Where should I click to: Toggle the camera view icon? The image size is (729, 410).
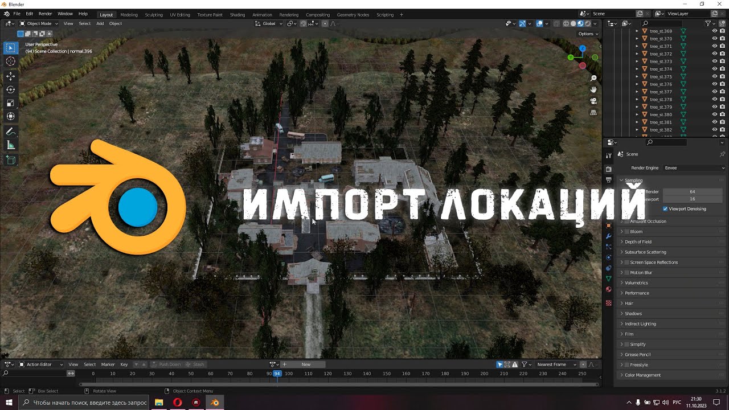[593, 101]
